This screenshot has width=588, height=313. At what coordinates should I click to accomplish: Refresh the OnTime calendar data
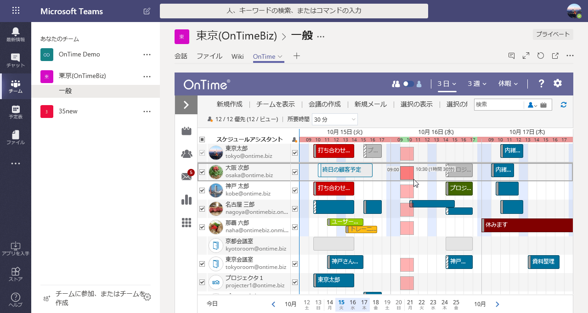pyautogui.click(x=564, y=105)
